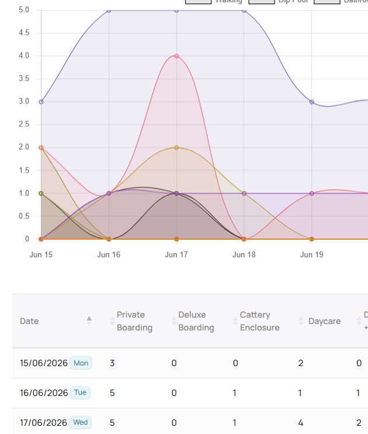Click Daycare value 2 for 15/06/2026

301,363
